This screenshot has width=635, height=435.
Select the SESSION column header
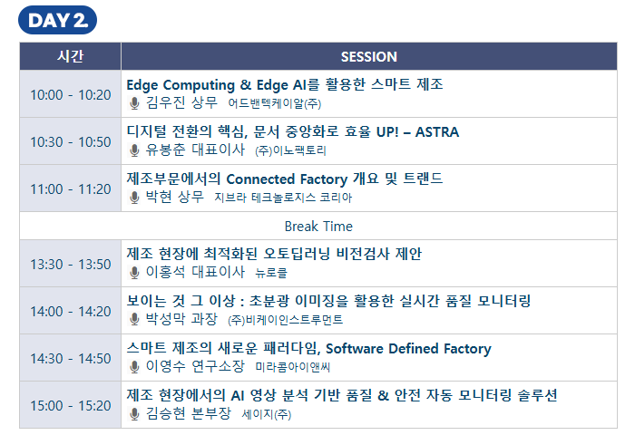[x=368, y=56]
